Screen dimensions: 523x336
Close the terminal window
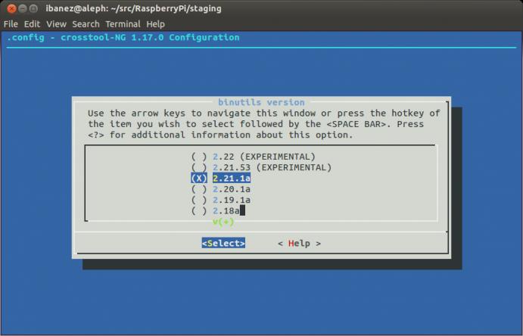click(x=11, y=8)
